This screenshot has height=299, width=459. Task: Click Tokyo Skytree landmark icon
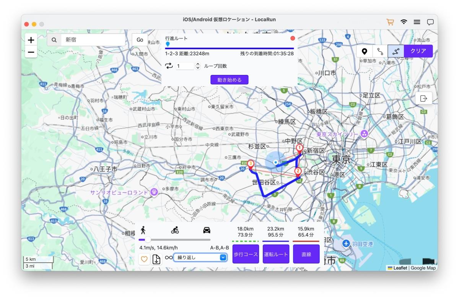[x=364, y=134]
